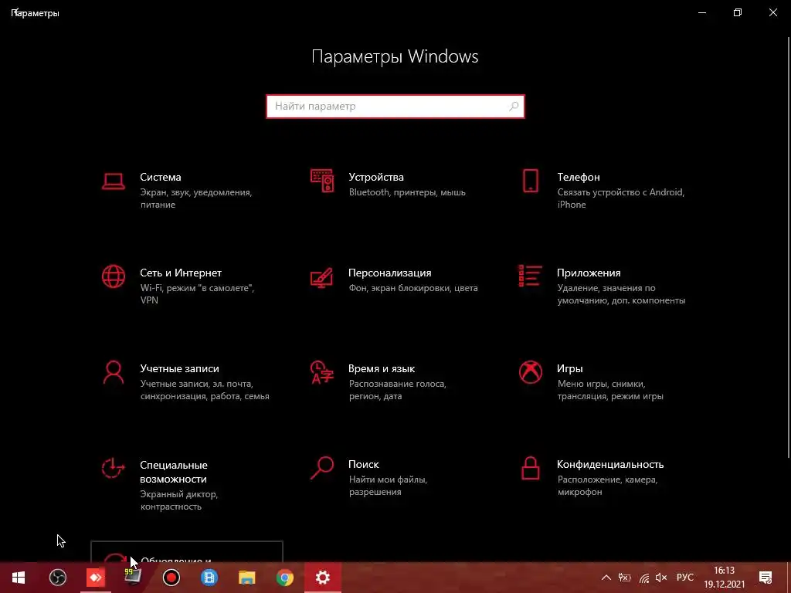Screen dimensions: 791x593
Task: Switch to OBS Studio on the taskbar
Action: click(57, 578)
